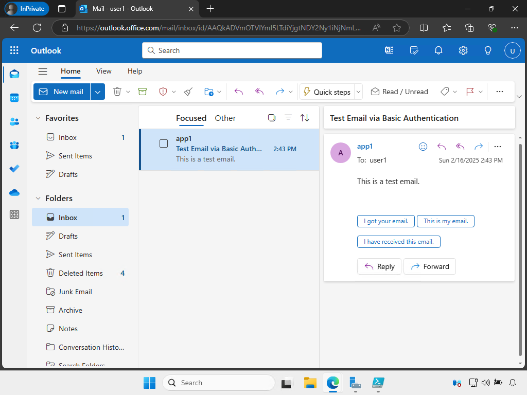Open the Outlook app launcher grid
The width and height of the screenshot is (527, 395).
coord(14,50)
